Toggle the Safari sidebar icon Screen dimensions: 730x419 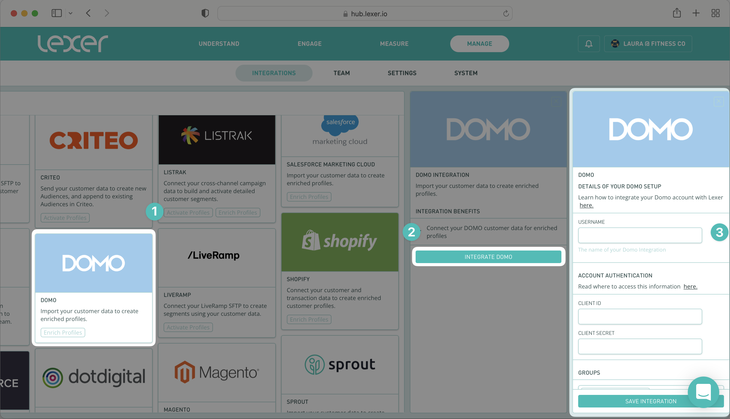click(56, 13)
